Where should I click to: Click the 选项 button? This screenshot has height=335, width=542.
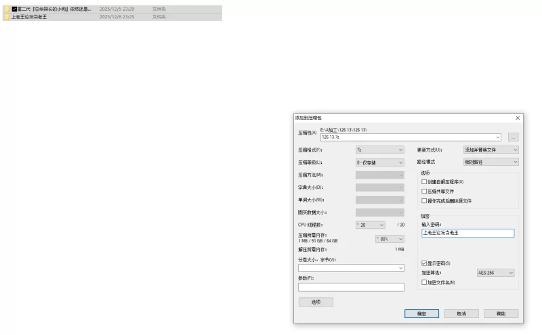[316, 302]
